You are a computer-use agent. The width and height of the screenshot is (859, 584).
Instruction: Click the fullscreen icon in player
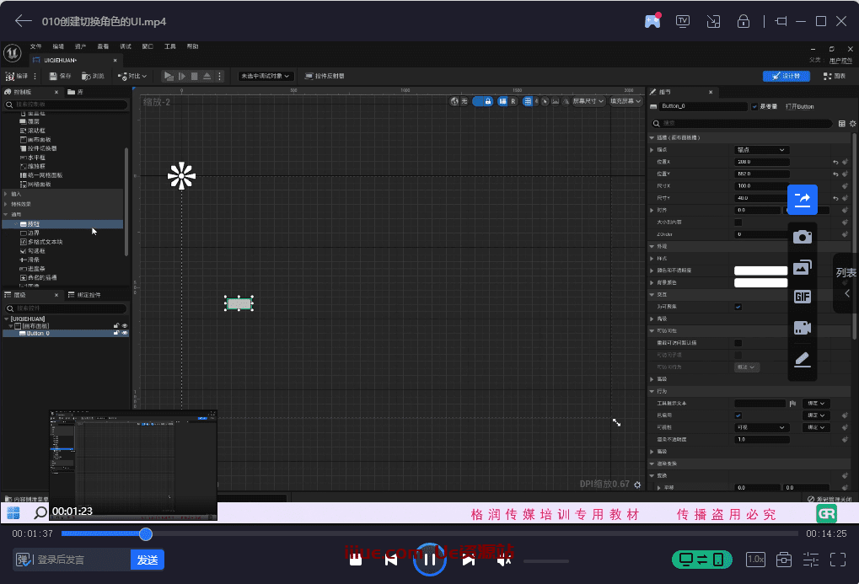838,560
